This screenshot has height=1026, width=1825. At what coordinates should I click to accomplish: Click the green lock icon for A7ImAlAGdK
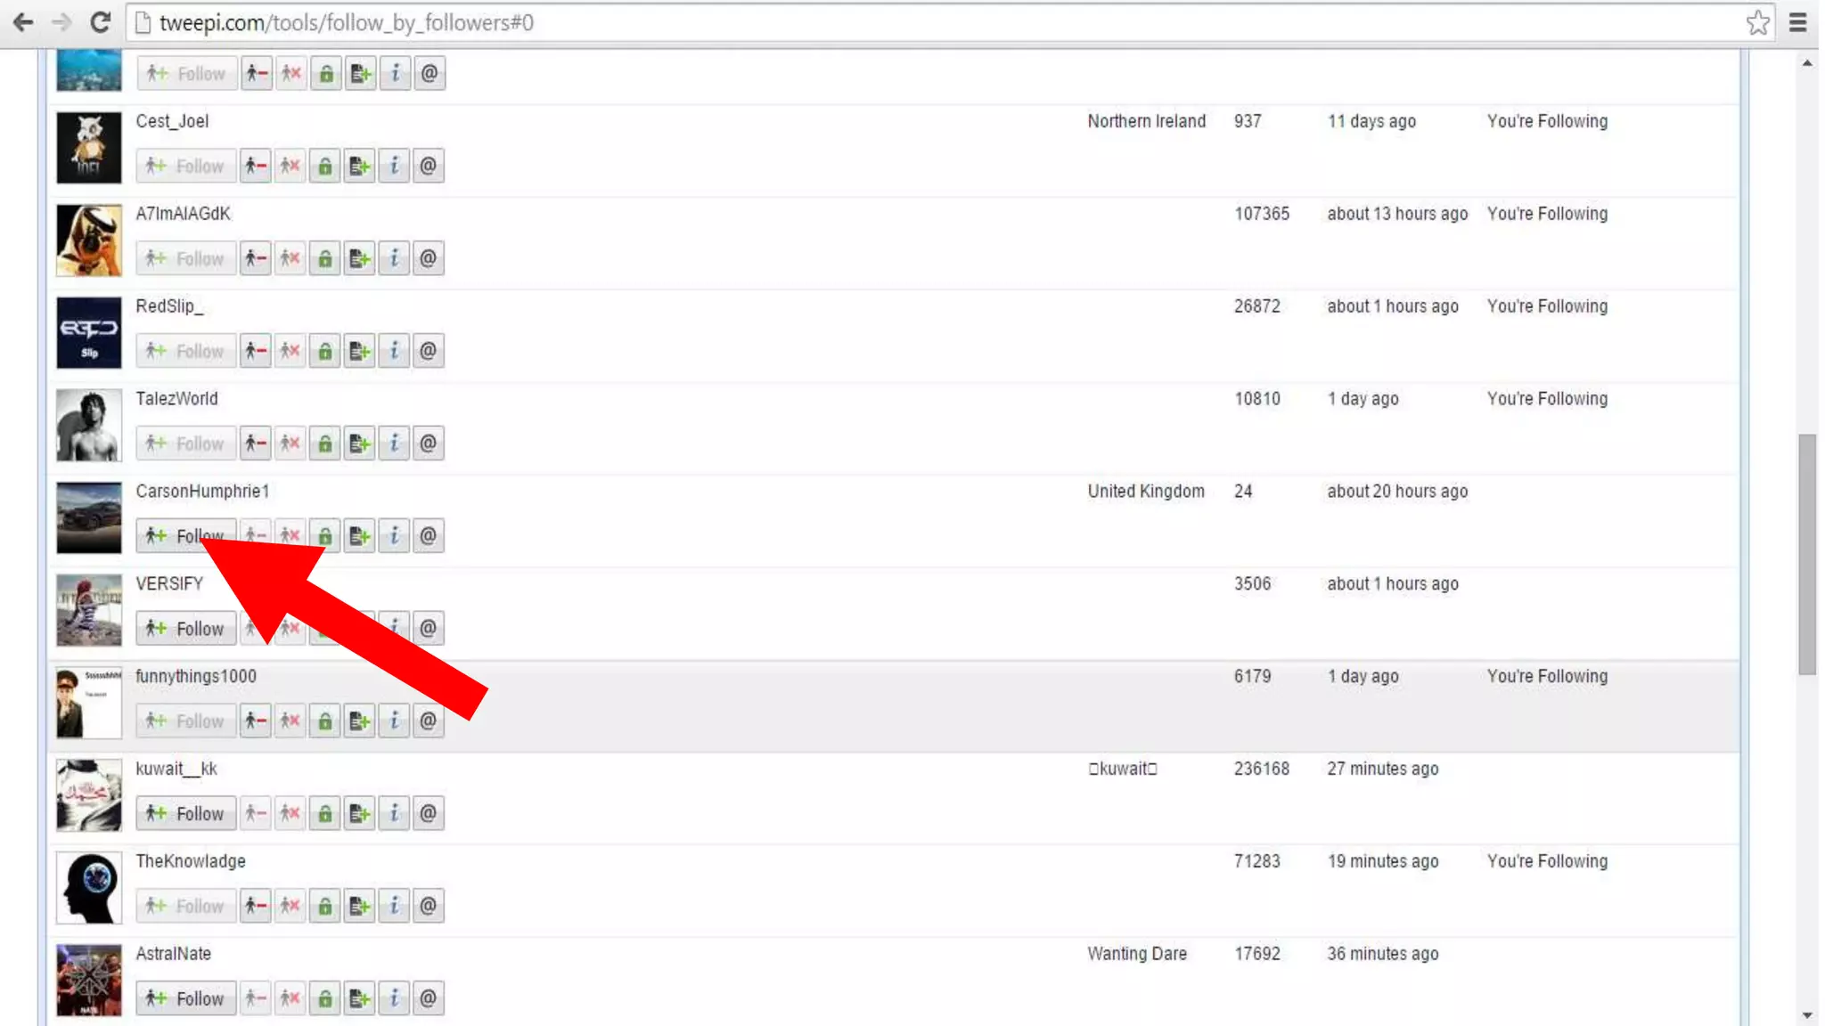click(x=325, y=258)
